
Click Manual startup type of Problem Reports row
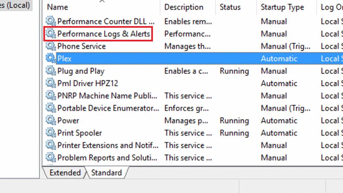pos(274,158)
